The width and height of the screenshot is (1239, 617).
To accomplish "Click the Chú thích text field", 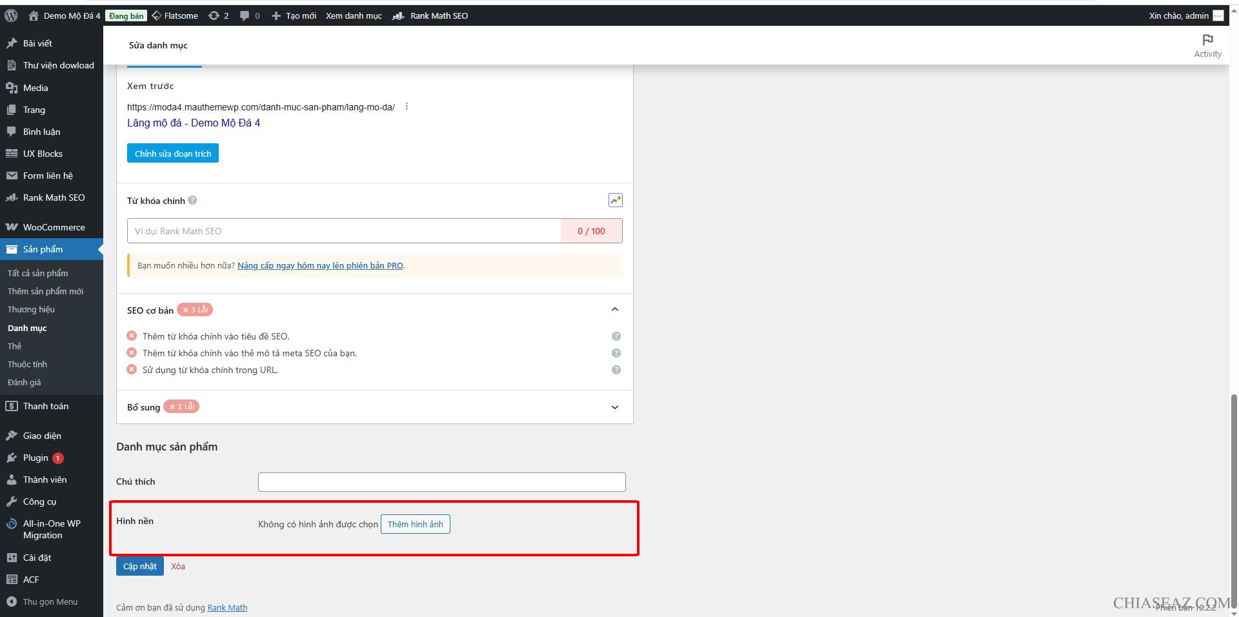I will coord(441,482).
